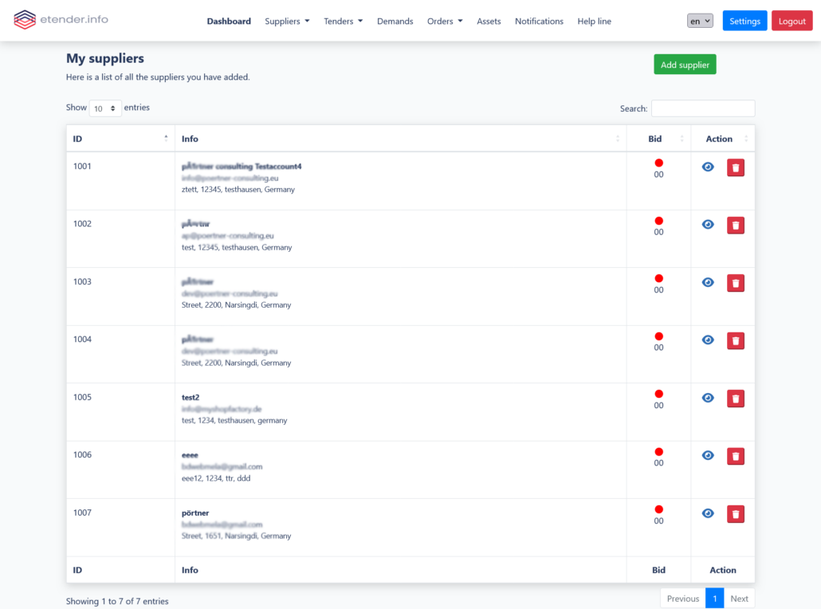Sort table by Info column
The height and width of the screenshot is (609, 821).
pos(401,139)
